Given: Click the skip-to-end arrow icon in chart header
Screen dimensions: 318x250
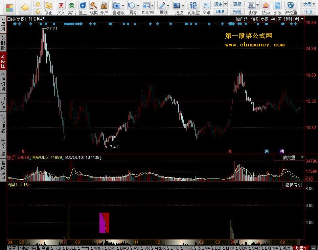Looking at the screenshot, I should pos(296,19).
